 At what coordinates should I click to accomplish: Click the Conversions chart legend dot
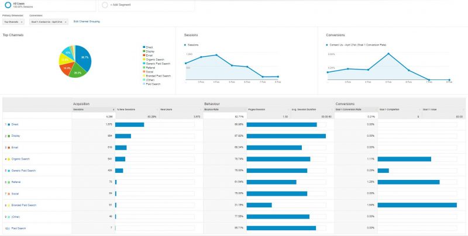pos(328,45)
